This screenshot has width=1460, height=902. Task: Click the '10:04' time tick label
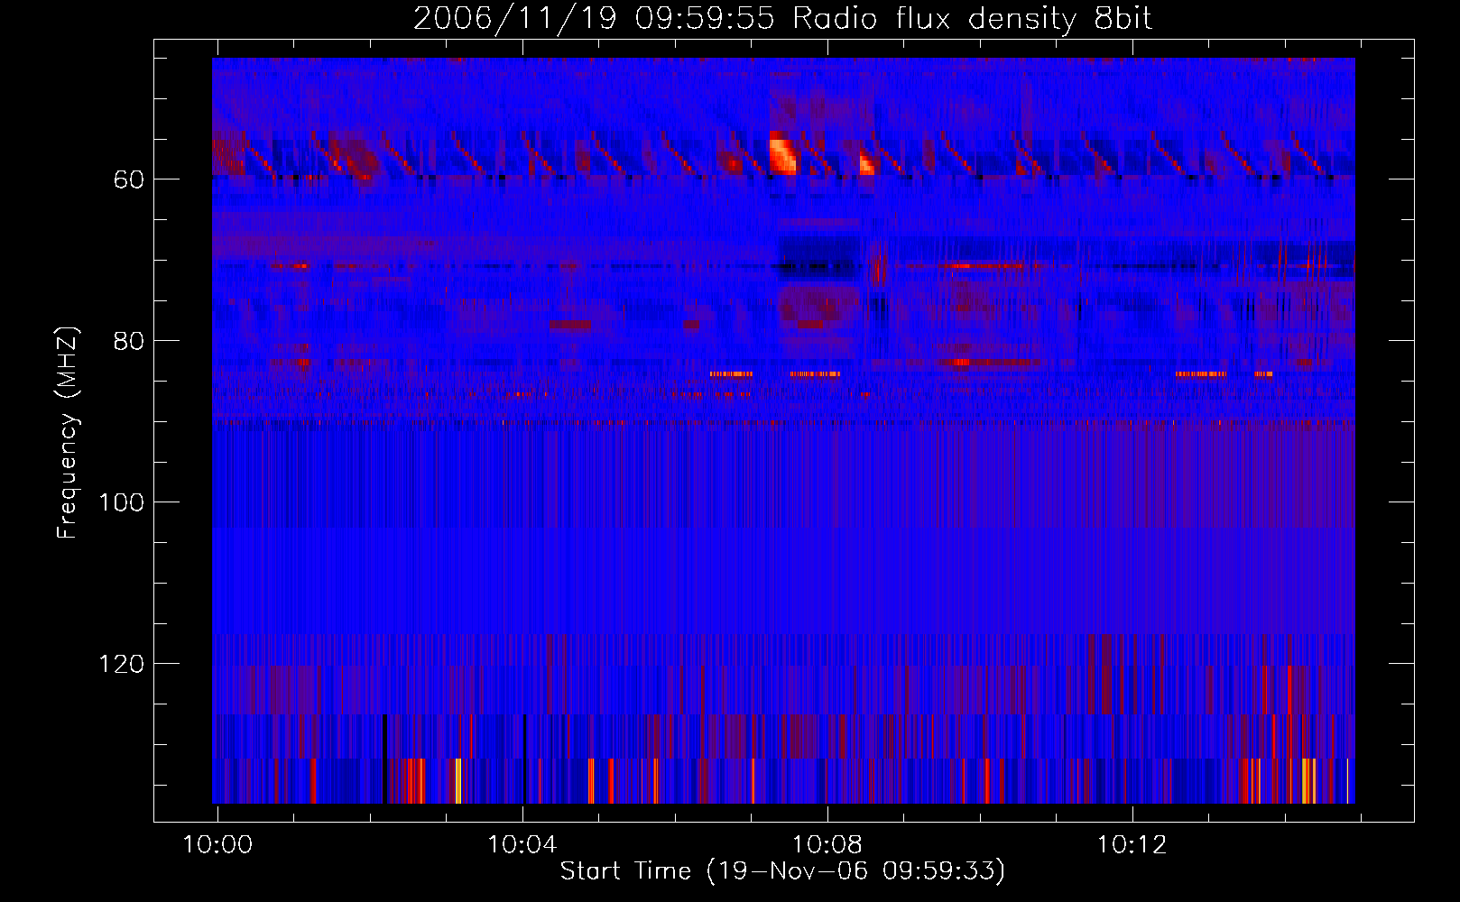pyautogui.click(x=522, y=845)
